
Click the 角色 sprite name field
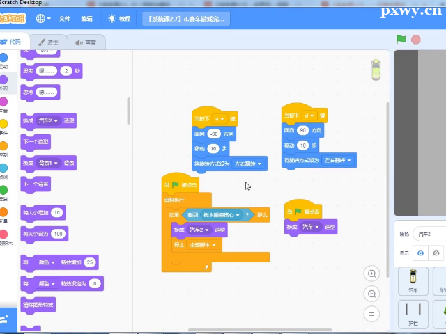coord(429,234)
